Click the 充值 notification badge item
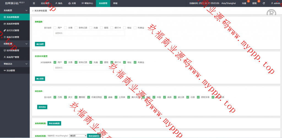The image size is (282, 138). click(244, 3)
